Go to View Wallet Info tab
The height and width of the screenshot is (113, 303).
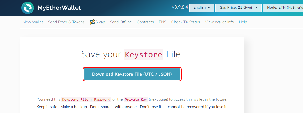219,22
